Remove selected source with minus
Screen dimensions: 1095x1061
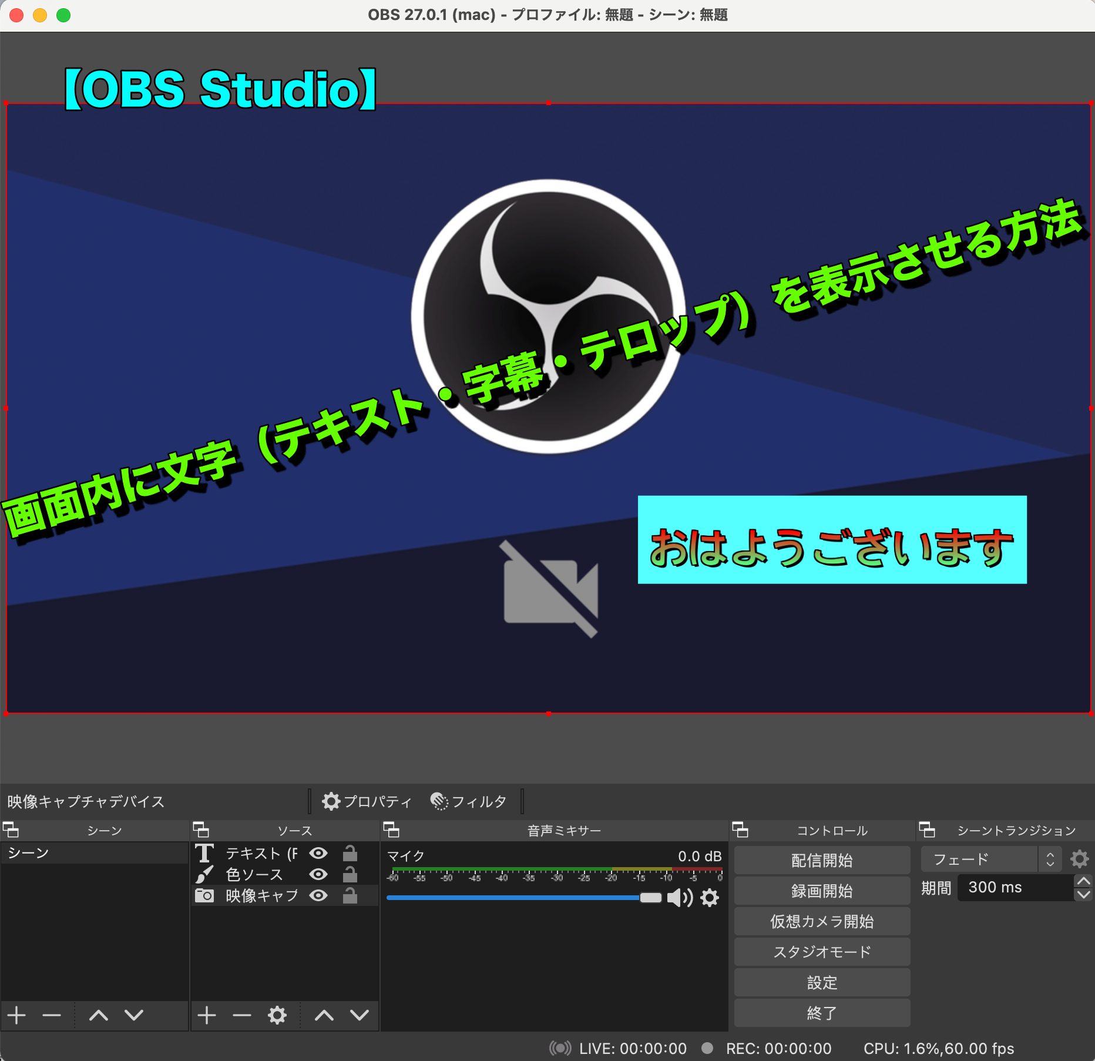point(242,1015)
